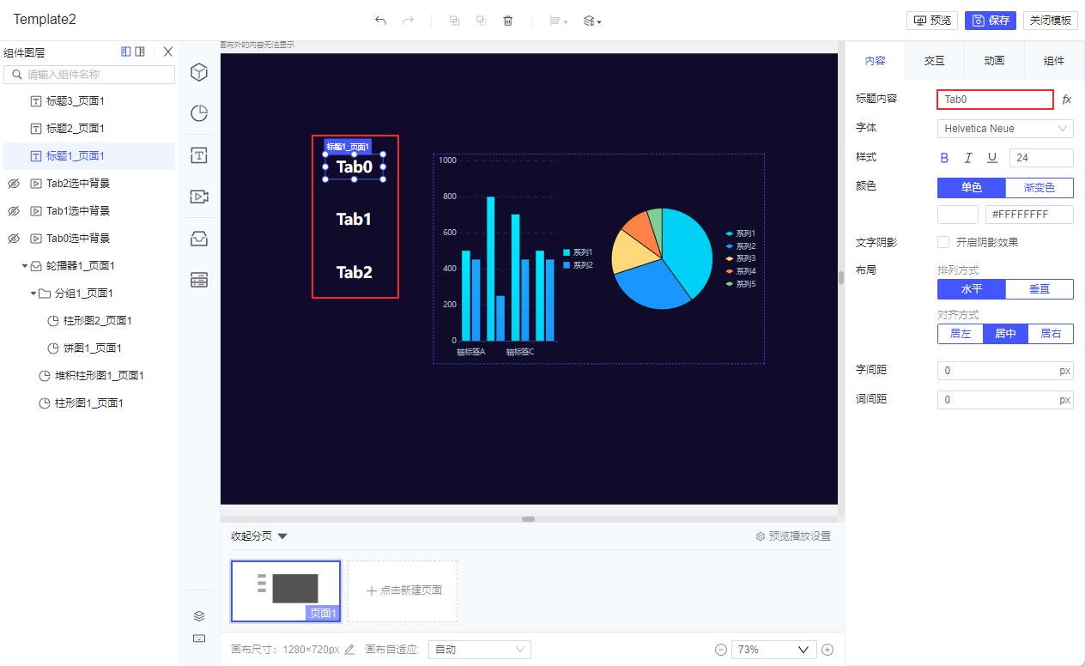1085x666 pixels.
Task: Switch to the 交互 tab
Action: [935, 61]
